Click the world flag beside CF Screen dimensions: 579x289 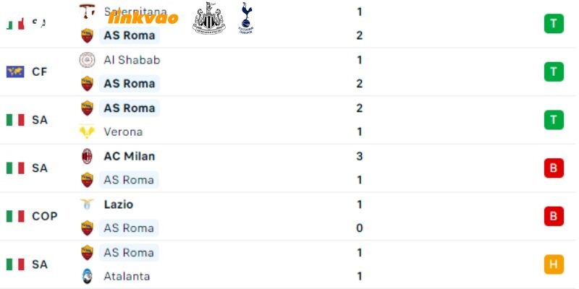(15, 72)
